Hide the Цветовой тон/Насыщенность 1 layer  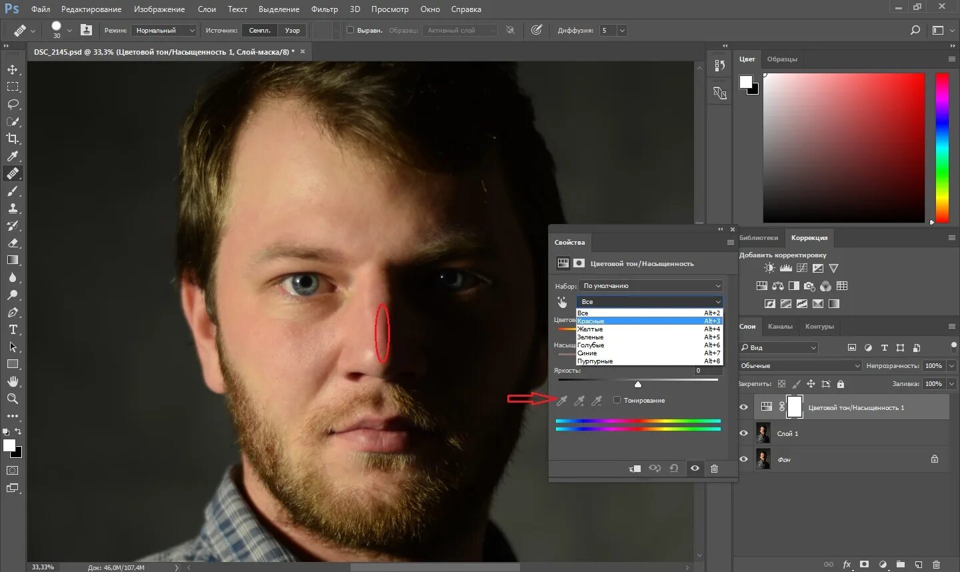[743, 407]
